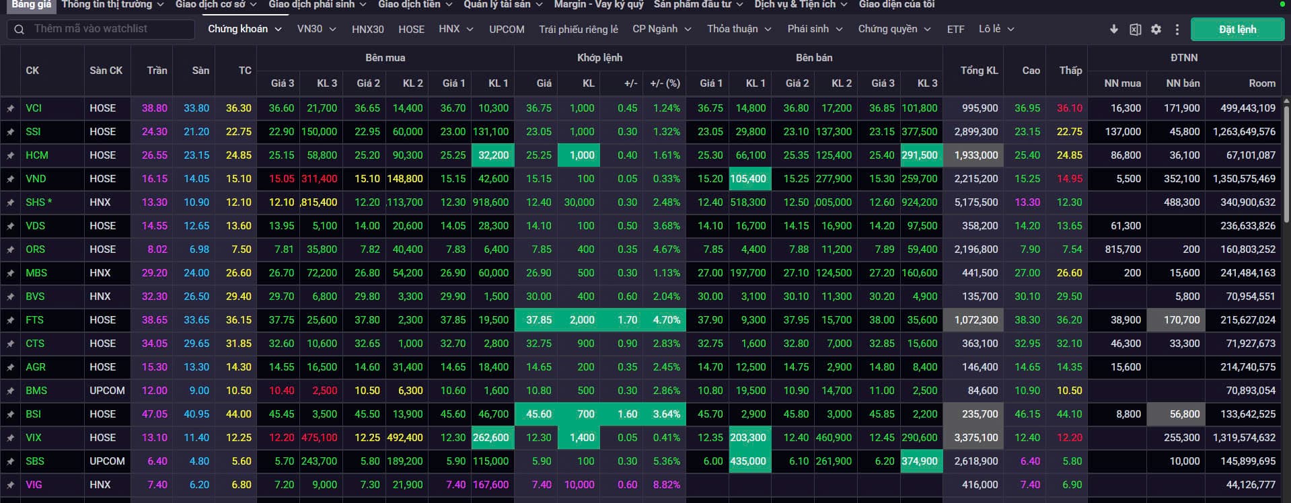Viewport: 1291px width, 503px height.
Task: Toggle the pin on the VIX row
Action: tap(11, 438)
